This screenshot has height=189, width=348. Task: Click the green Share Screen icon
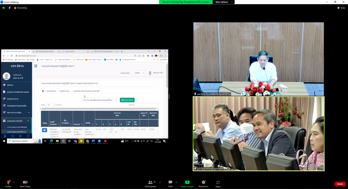pyautogui.click(x=187, y=183)
